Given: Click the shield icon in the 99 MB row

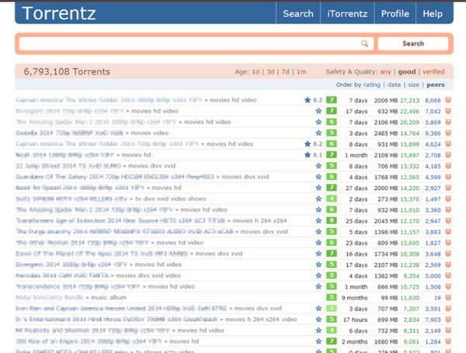Looking at the screenshot, I should (x=448, y=298).
